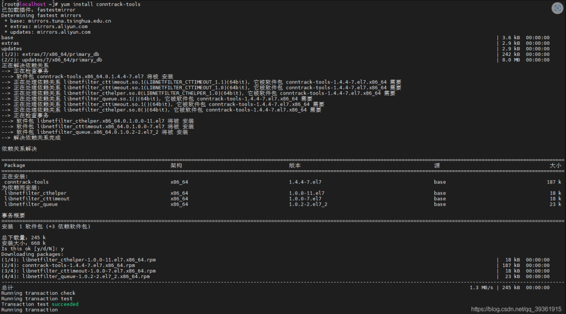Click the yum install conntrack-tools command text
This screenshot has height=314, width=566.
tap(101, 4)
